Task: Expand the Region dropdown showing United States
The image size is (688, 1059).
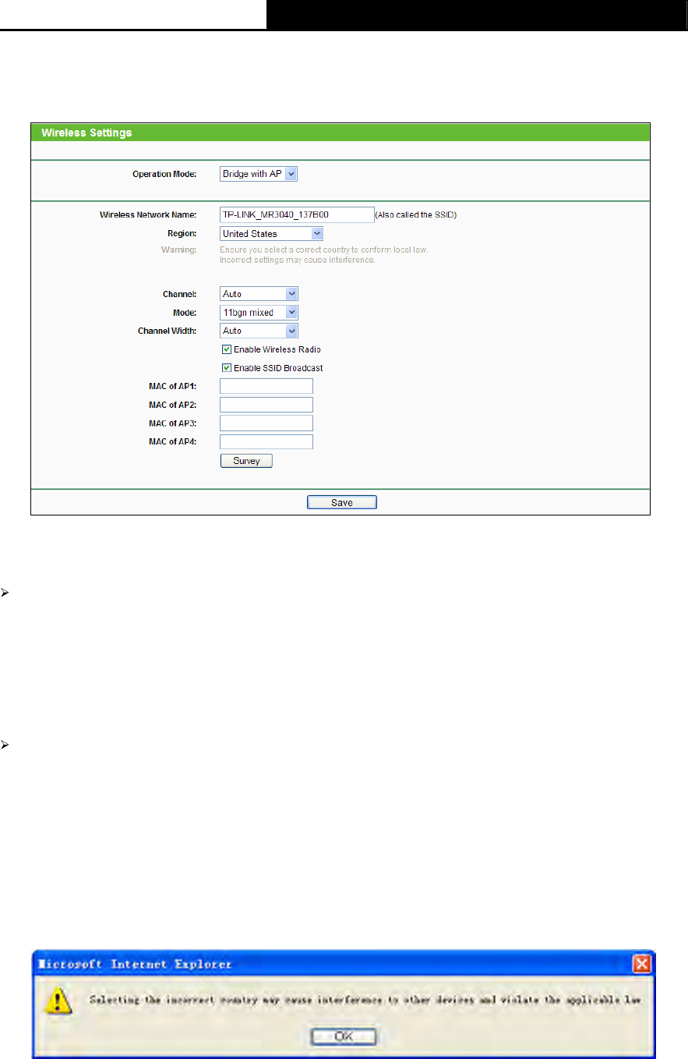Action: click(x=271, y=233)
